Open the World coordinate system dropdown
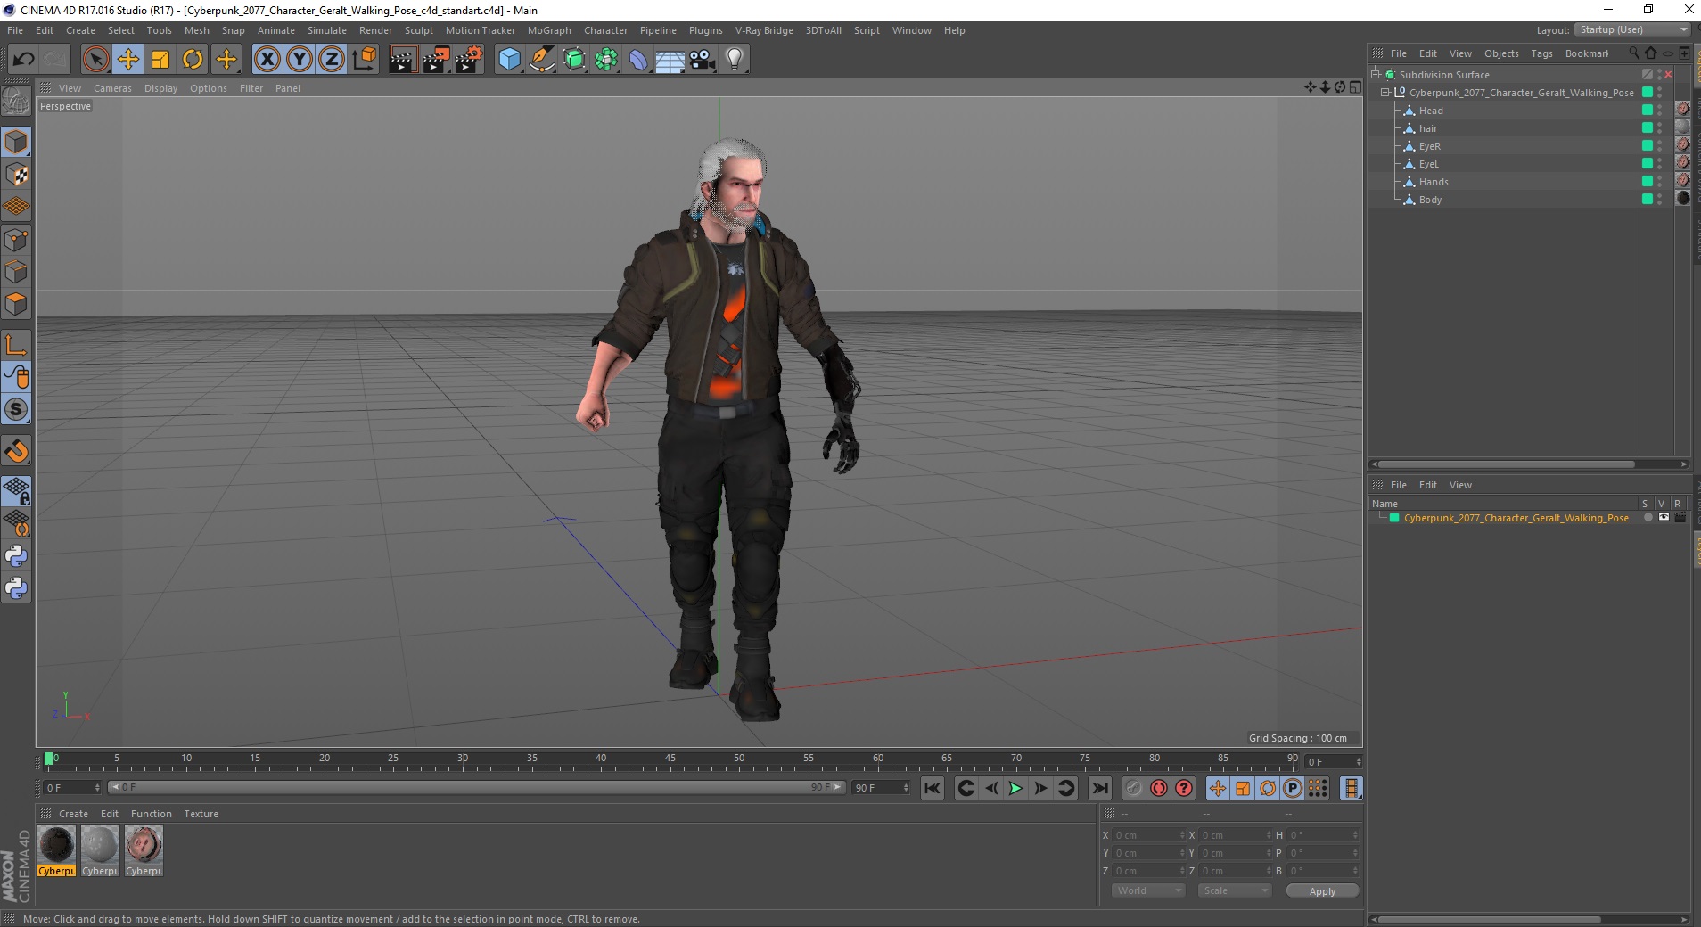Image resolution: width=1701 pixels, height=927 pixels. (x=1148, y=890)
